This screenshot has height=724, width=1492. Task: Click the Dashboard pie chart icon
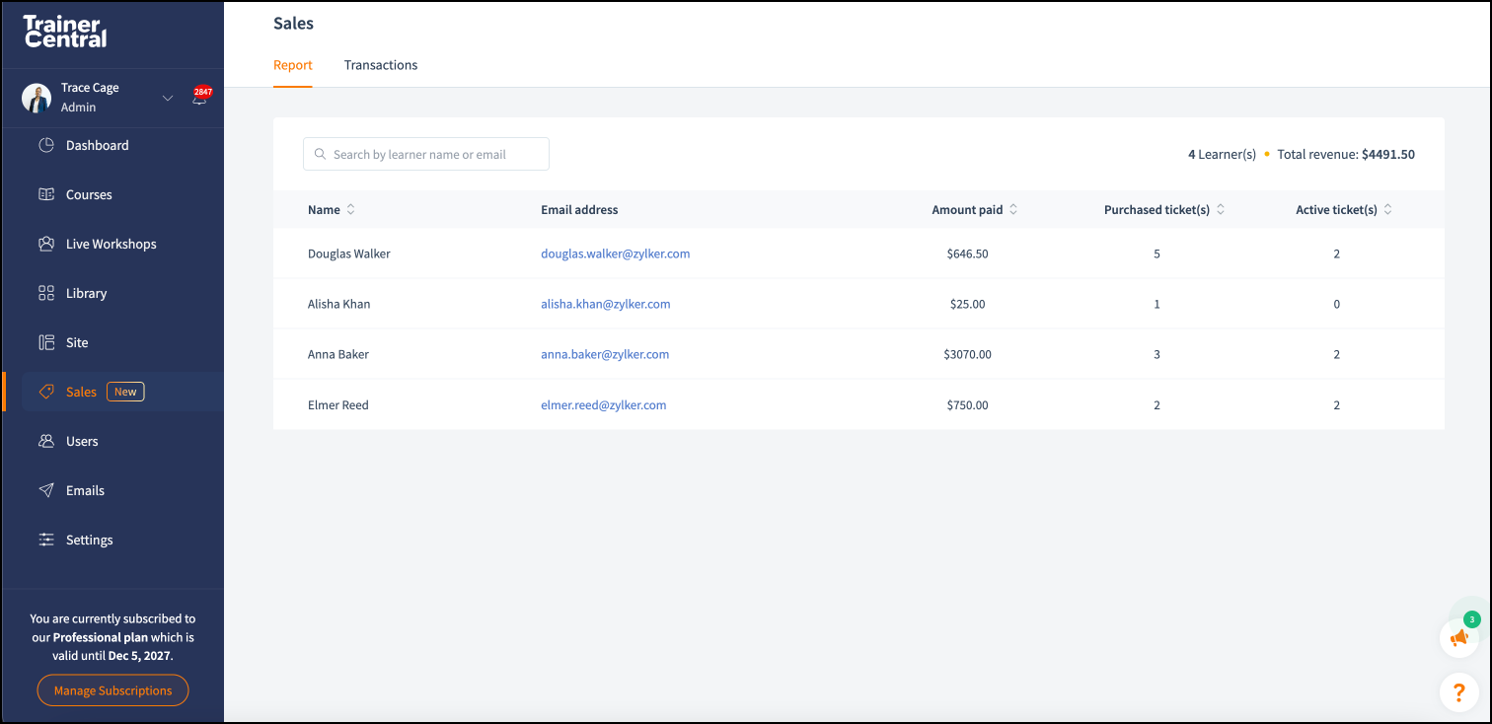(x=46, y=145)
